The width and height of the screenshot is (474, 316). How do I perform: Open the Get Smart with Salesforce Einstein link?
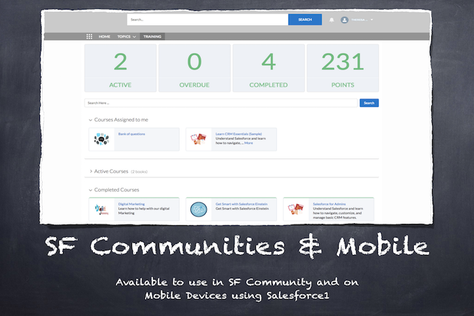(x=242, y=203)
